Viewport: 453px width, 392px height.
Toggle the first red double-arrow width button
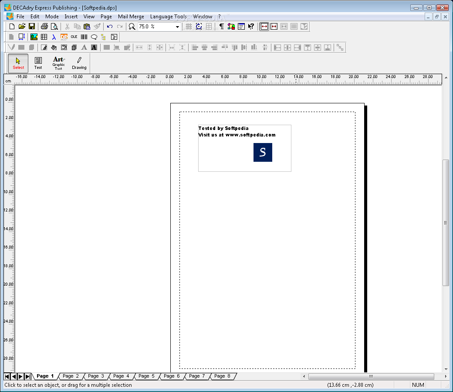[264, 27]
